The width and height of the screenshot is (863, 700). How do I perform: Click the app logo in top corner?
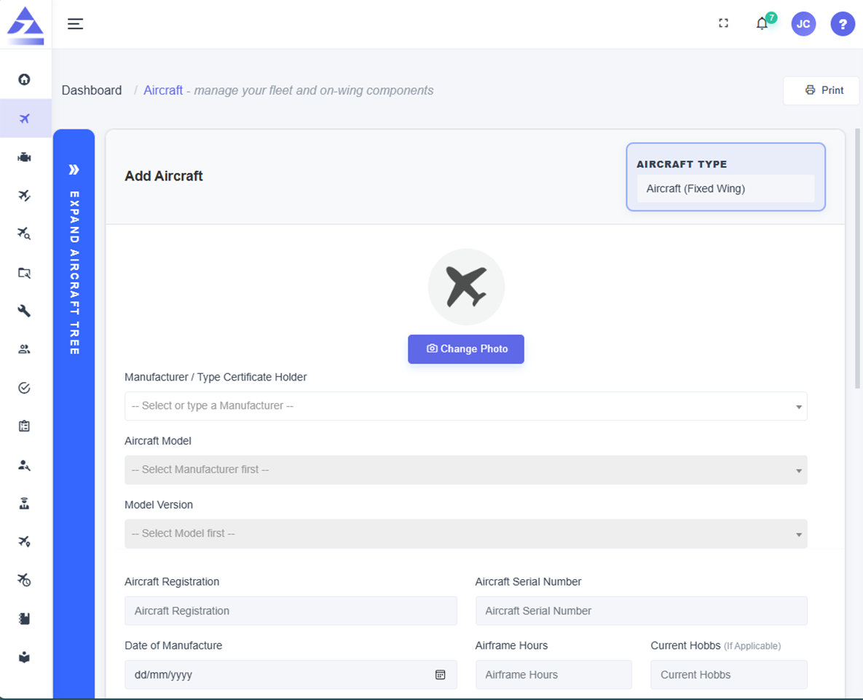click(x=25, y=25)
